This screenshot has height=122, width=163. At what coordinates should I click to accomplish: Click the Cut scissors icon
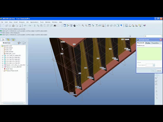coord(35,26)
